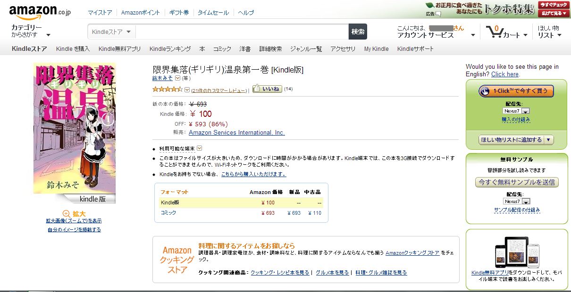Select the コミック format link
The image size is (571, 292).
168,213
